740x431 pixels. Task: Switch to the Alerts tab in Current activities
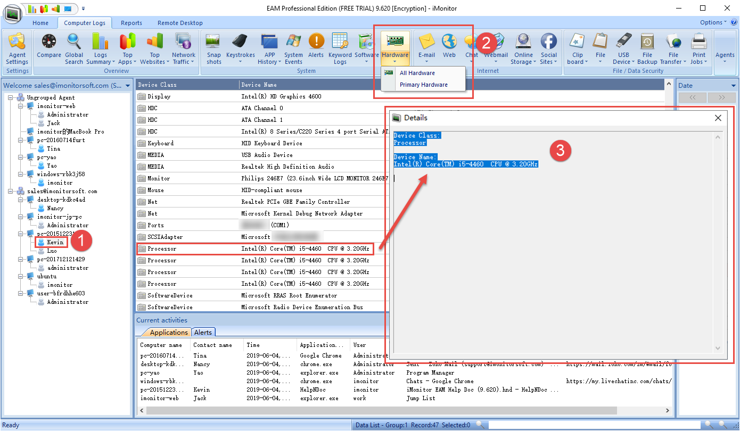(x=203, y=332)
